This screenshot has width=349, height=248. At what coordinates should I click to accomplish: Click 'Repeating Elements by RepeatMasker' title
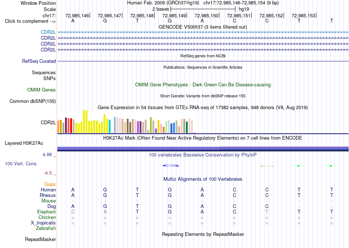point(203,234)
